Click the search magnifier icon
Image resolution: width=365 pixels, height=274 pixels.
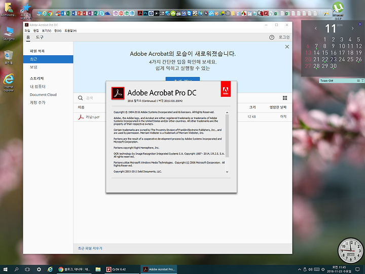tap(80, 98)
